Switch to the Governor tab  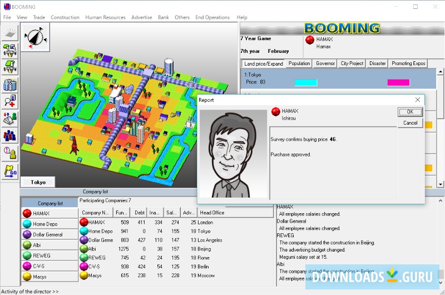325,63
